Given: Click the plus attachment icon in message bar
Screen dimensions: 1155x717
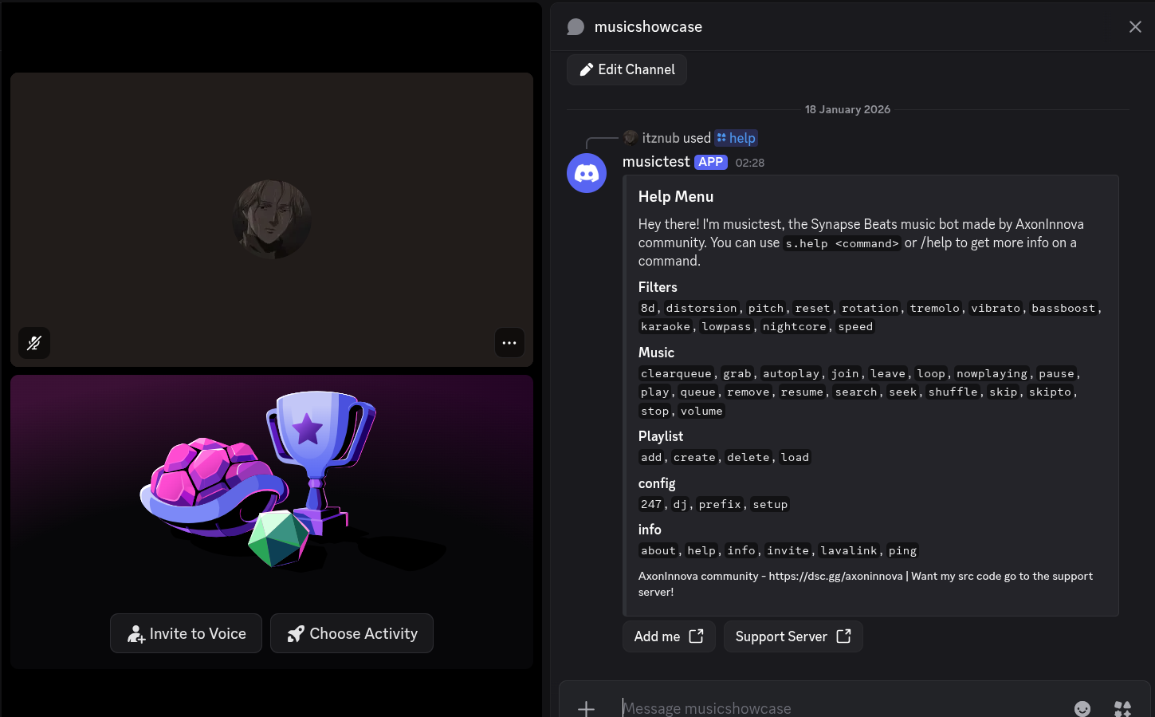Looking at the screenshot, I should (x=586, y=707).
